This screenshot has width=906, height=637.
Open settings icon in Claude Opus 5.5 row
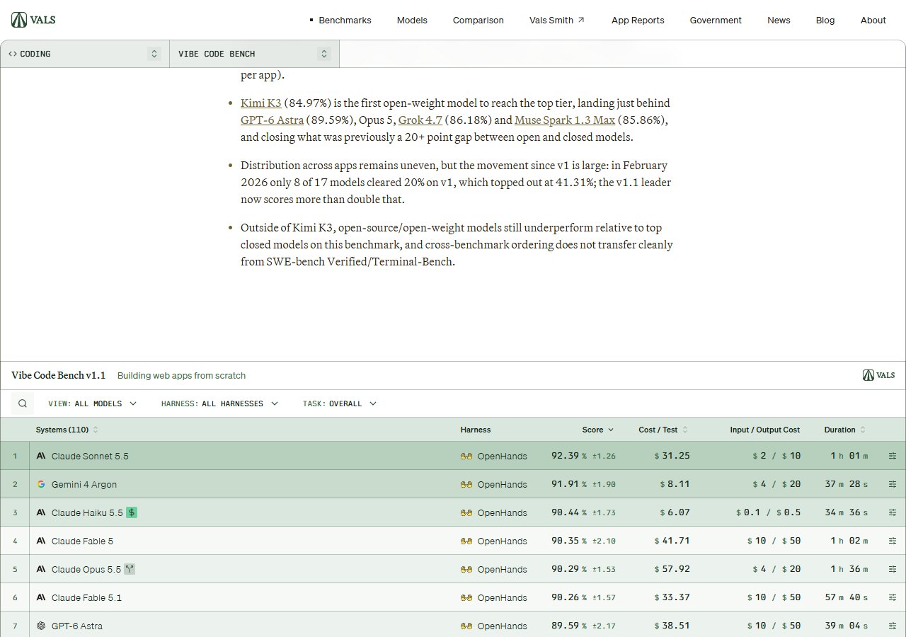(892, 569)
